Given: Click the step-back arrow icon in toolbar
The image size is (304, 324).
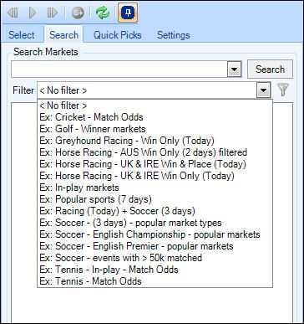Looking at the screenshot, I should (13, 13).
